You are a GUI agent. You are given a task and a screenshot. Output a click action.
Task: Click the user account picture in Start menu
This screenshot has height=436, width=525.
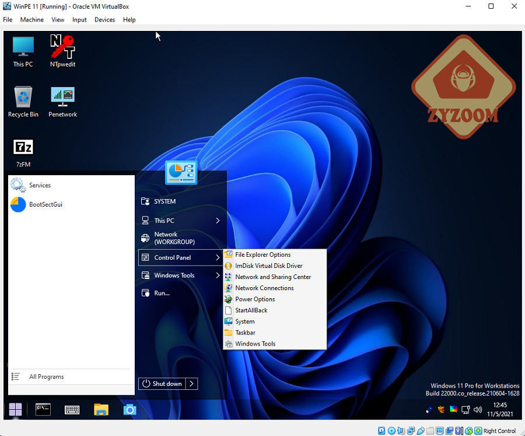pyautogui.click(x=181, y=173)
